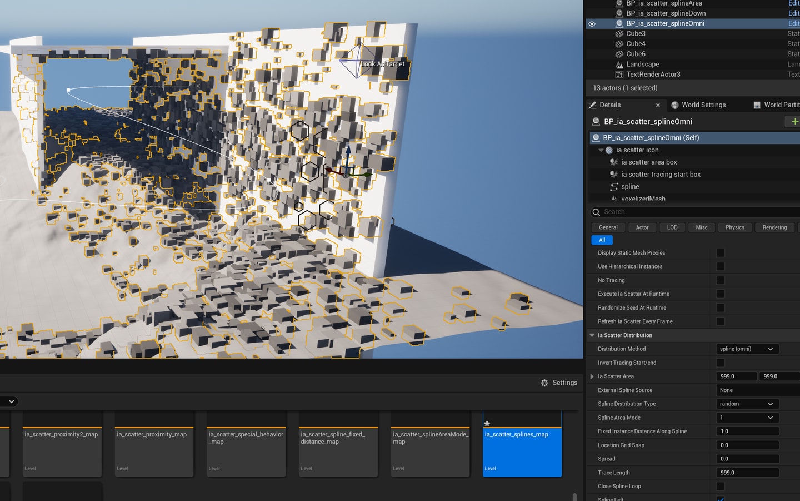Viewport: 800px width, 501px height.
Task: Collapse ia scatter icon component tree
Action: 601,150
